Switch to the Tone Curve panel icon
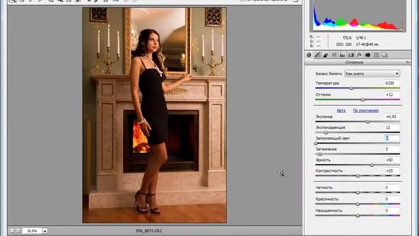419x236 pixels. [318, 54]
